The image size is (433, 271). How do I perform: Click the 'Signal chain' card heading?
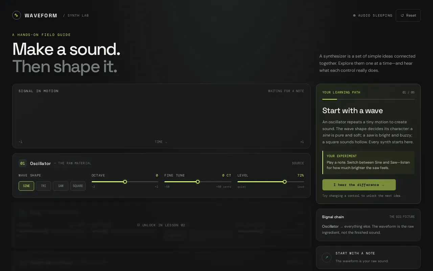pyautogui.click(x=333, y=217)
